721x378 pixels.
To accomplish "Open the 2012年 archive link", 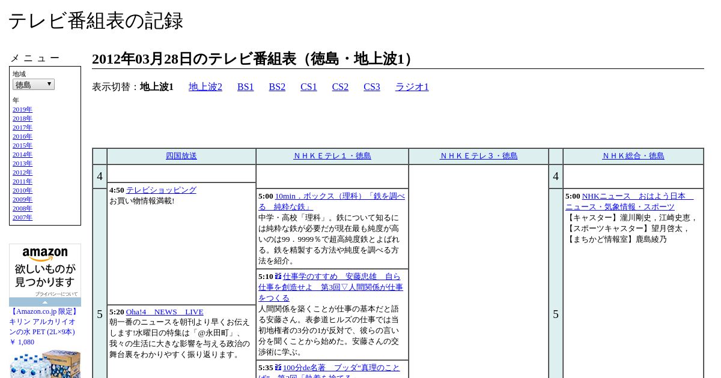I will [x=22, y=173].
